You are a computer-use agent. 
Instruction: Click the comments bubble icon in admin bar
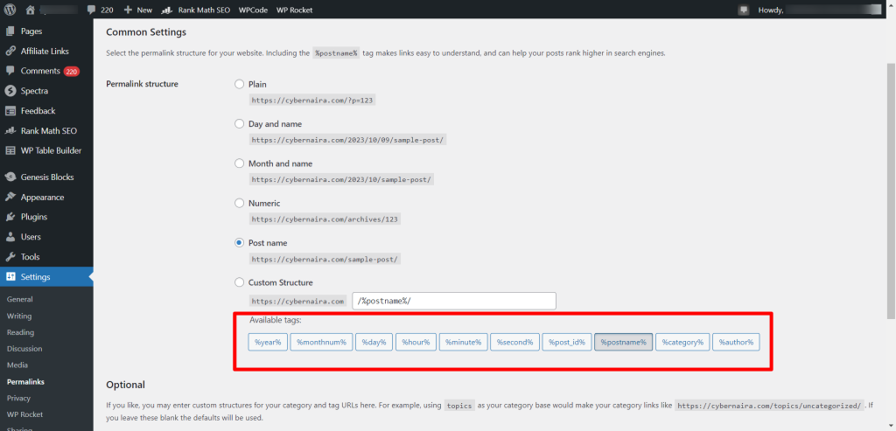(93, 10)
